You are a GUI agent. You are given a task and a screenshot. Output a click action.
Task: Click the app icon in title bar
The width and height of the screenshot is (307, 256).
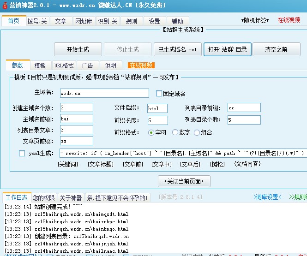tap(5, 5)
